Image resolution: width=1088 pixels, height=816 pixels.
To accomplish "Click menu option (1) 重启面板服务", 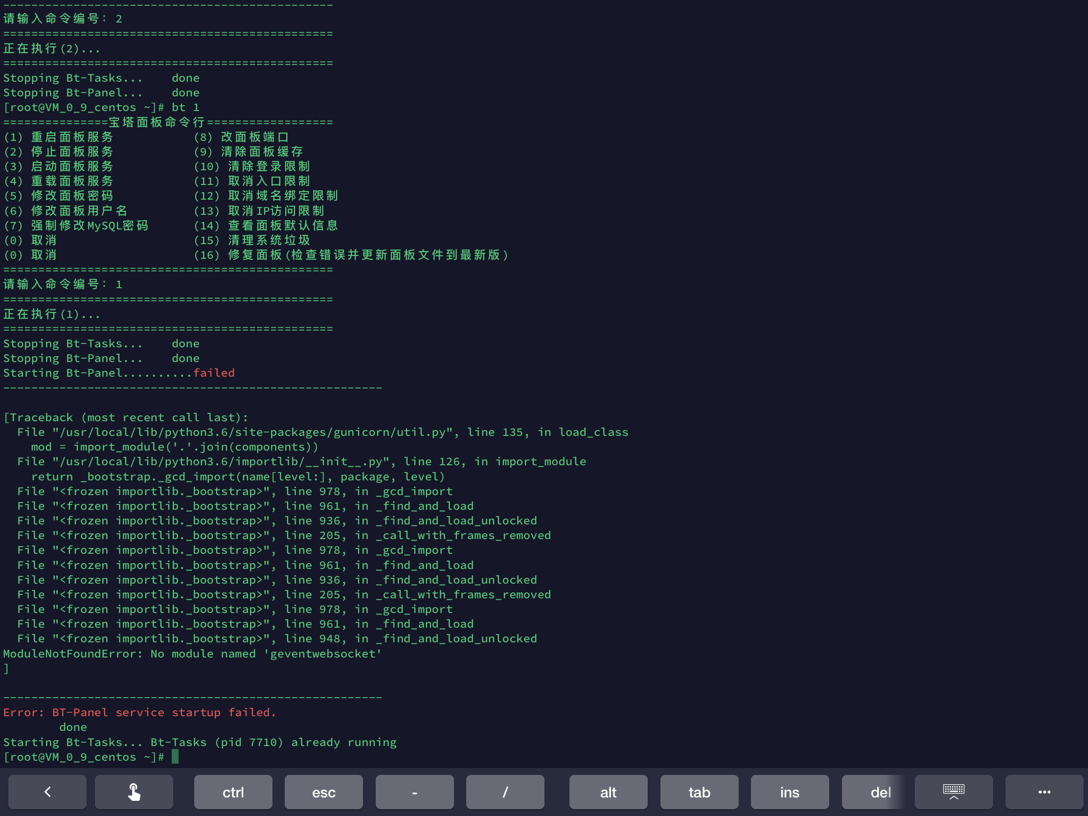I will pyautogui.click(x=59, y=137).
